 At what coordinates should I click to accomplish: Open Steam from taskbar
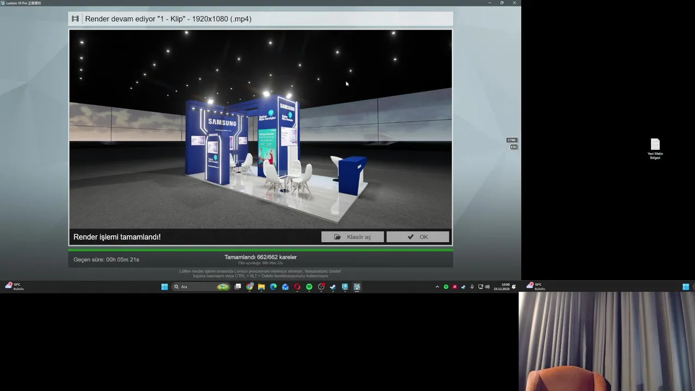pyautogui.click(x=333, y=287)
